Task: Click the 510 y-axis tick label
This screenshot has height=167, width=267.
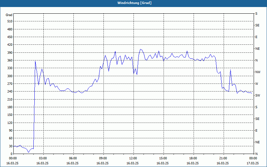Action: tap(10, 21)
